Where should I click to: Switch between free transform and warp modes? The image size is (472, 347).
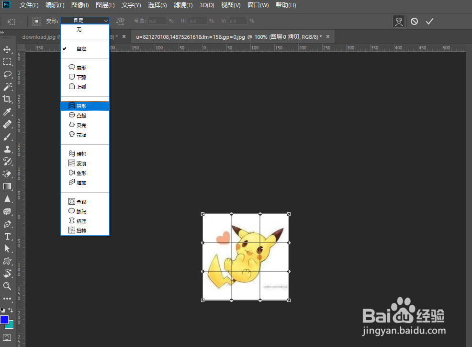399,22
